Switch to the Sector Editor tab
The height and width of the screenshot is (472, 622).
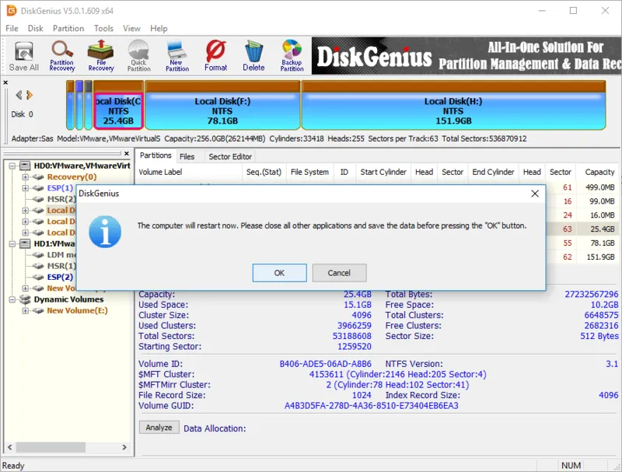coord(230,156)
